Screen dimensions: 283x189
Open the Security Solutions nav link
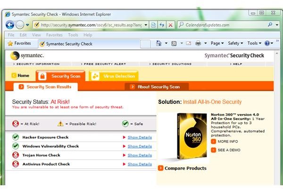(x=170, y=64)
